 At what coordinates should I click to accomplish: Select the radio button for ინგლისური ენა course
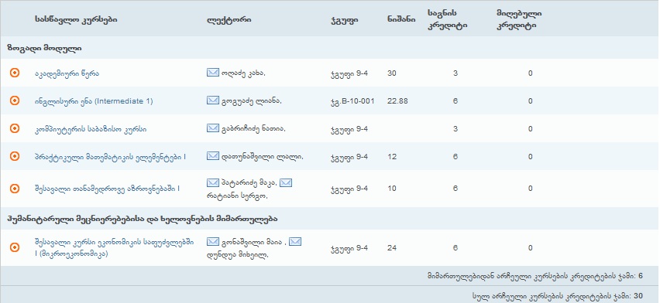click(15, 100)
